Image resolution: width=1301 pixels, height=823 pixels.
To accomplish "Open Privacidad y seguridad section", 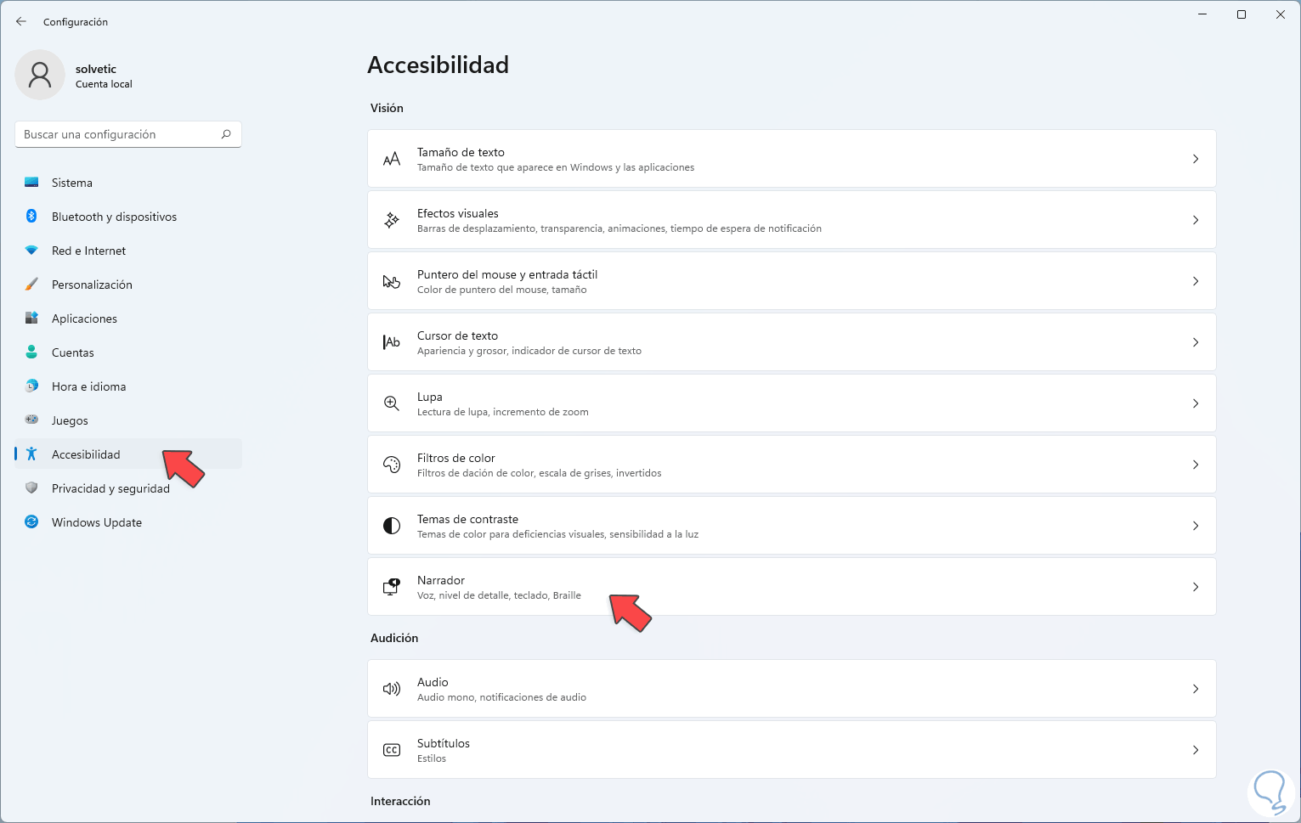I will (x=110, y=488).
